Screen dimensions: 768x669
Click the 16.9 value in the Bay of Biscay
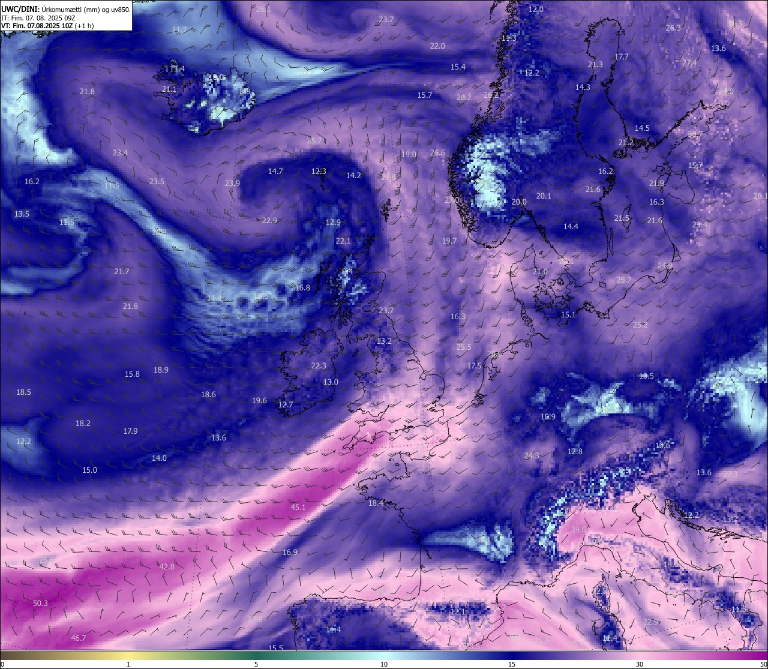point(290,552)
